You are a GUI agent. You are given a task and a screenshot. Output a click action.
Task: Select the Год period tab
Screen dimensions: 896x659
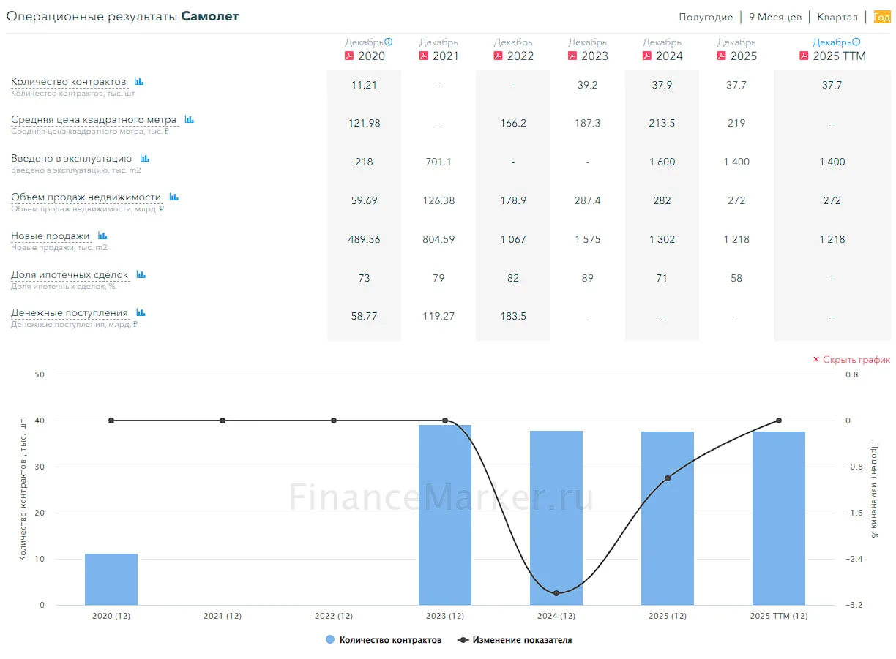point(882,17)
